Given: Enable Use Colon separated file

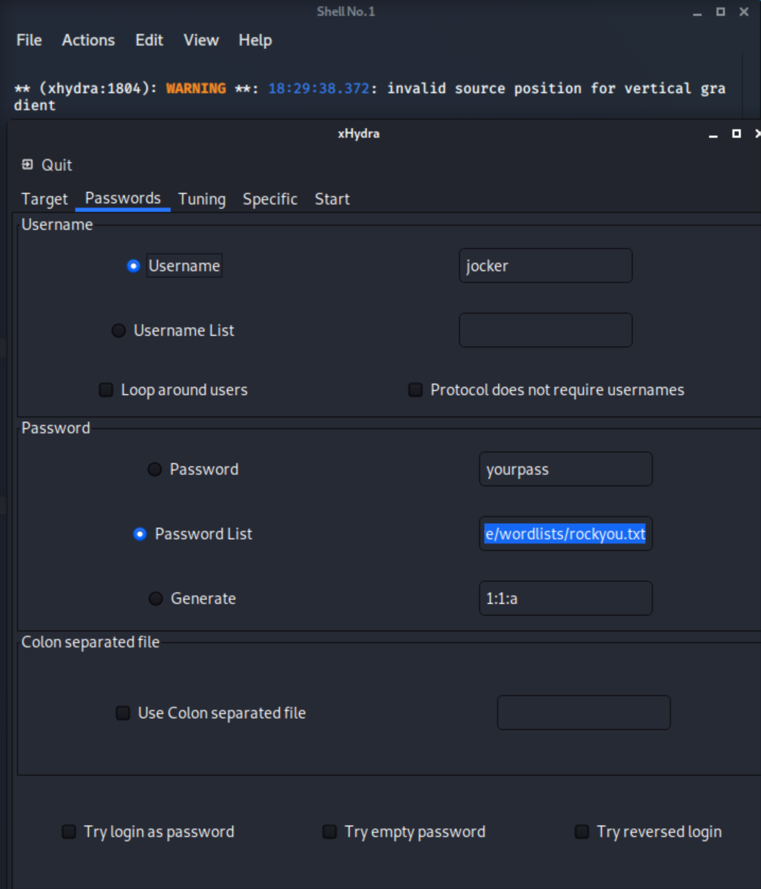Looking at the screenshot, I should (x=123, y=713).
